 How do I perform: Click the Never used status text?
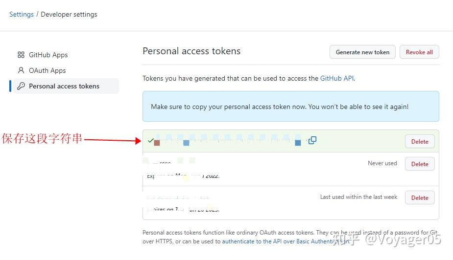(x=382, y=163)
